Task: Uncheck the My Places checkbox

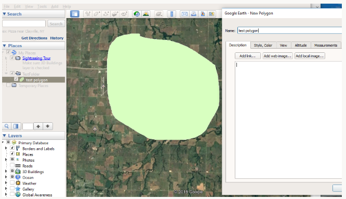Action: click(x=8, y=52)
